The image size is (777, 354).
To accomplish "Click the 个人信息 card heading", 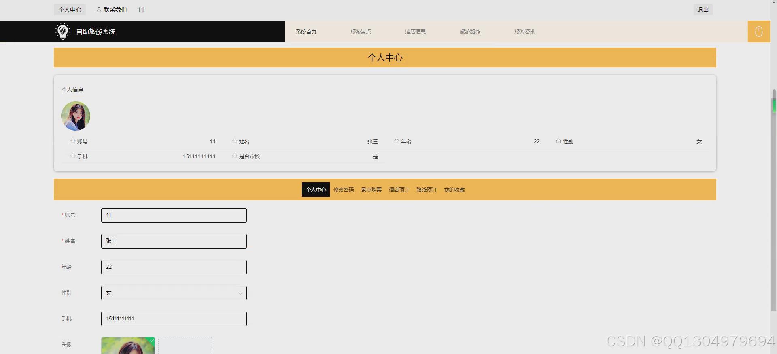I will coord(72,90).
